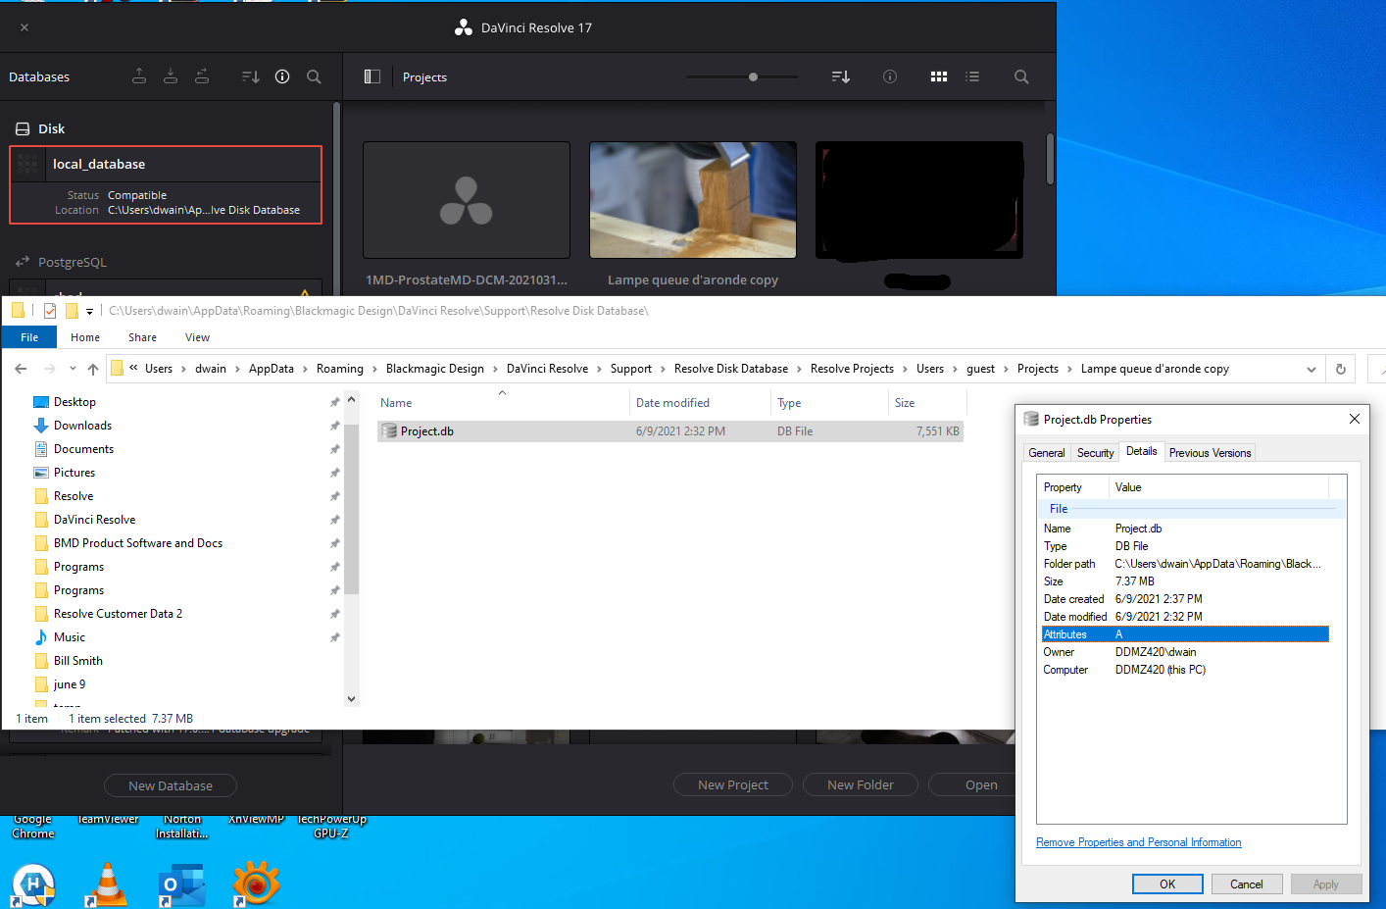The width and height of the screenshot is (1386, 909).
Task: Open the Share ribbon tab
Action: 142,337
